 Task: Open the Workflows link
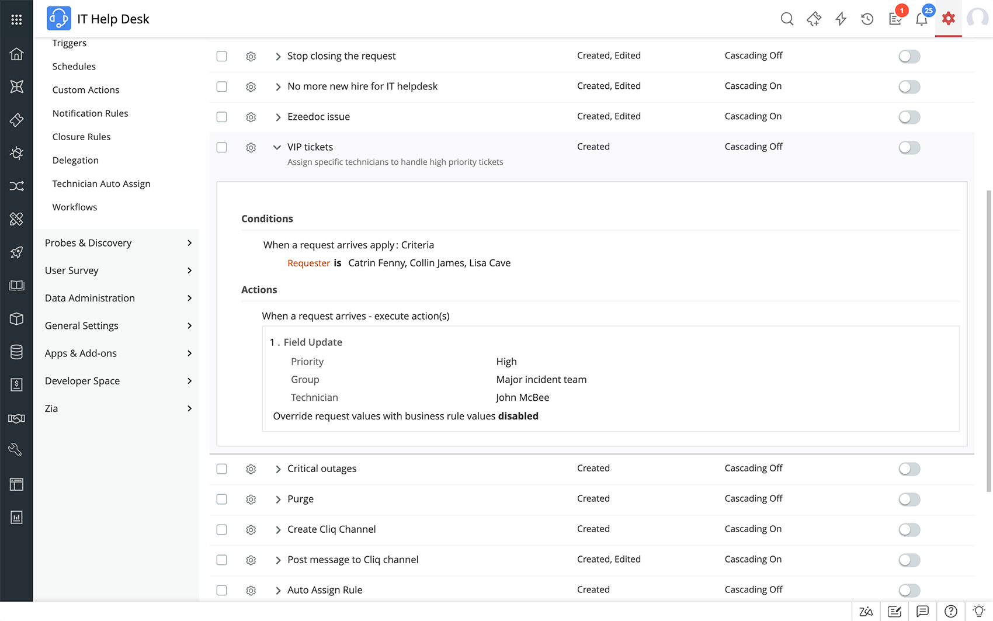(75, 207)
